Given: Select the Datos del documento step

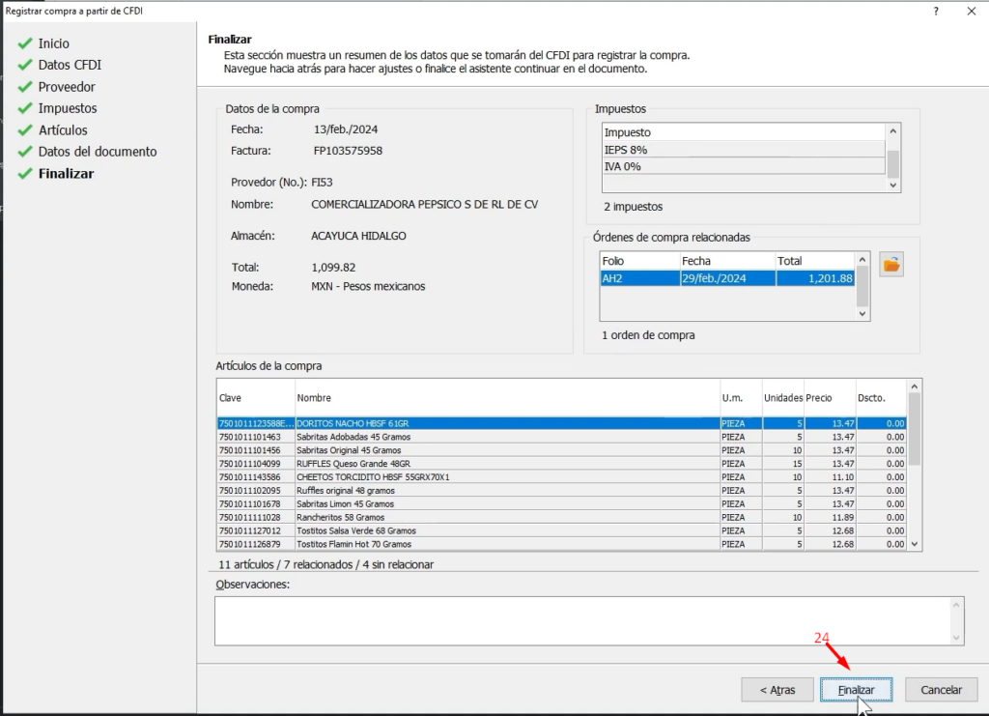Looking at the screenshot, I should [x=97, y=152].
